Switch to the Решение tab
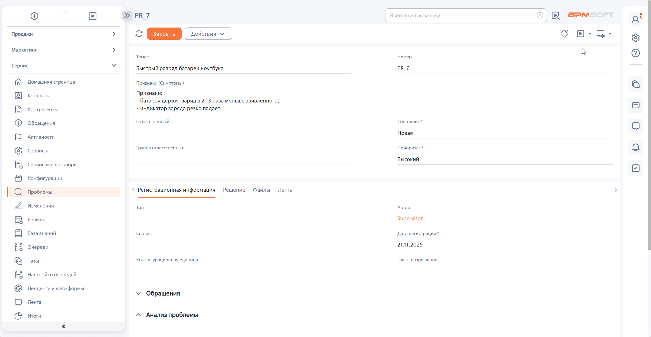This screenshot has width=651, height=337. coord(234,190)
